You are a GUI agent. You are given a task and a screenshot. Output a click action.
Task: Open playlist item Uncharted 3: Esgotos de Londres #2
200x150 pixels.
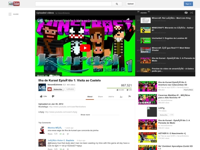pyautogui.click(x=165, y=40)
